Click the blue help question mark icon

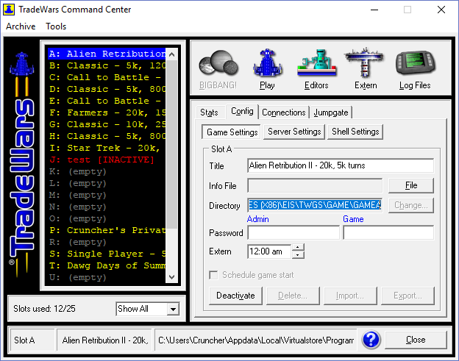coord(371,340)
